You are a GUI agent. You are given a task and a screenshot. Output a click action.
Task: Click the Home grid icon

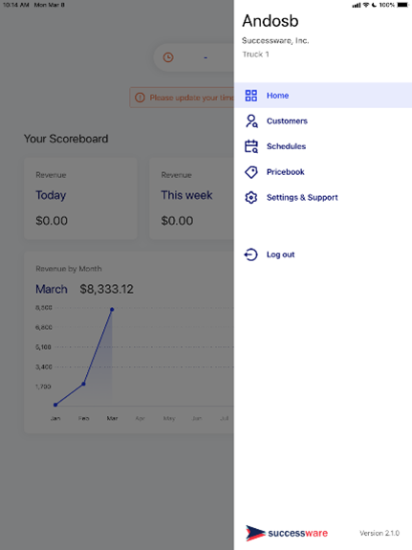tap(251, 96)
